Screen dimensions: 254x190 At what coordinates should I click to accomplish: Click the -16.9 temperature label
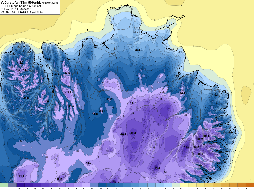(200, 139)
